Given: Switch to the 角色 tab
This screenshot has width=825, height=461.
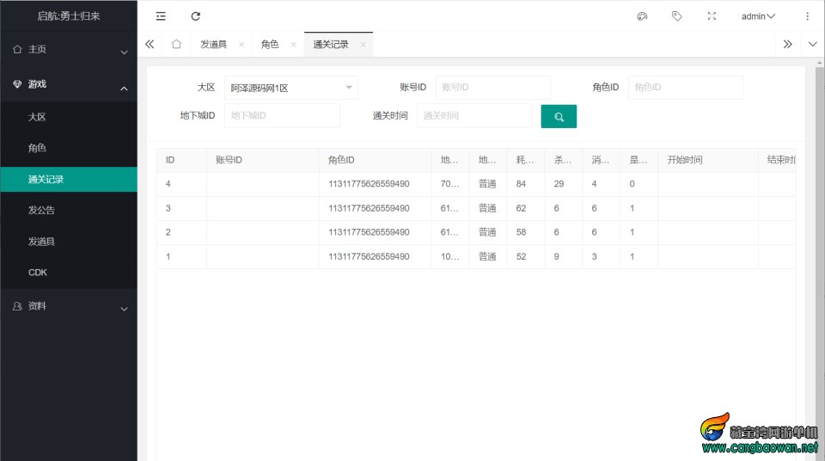Looking at the screenshot, I should tap(270, 44).
